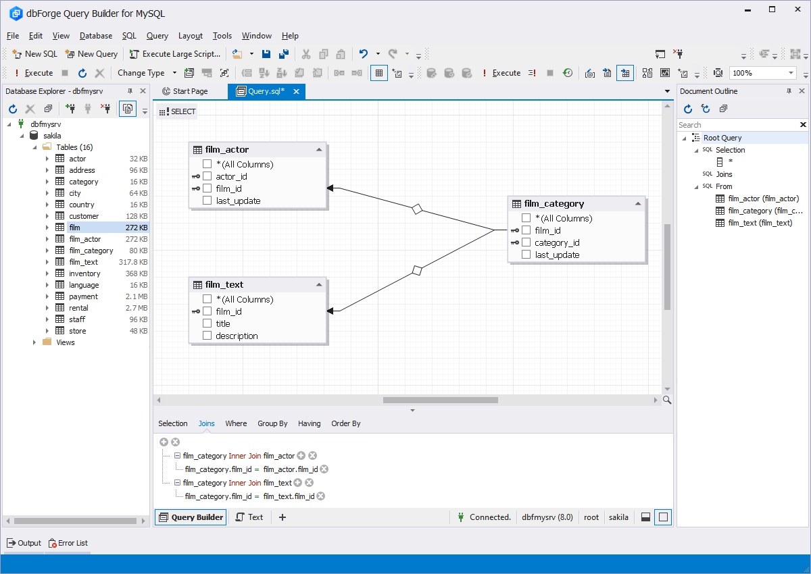
Task: Switch to the Where tab
Action: click(236, 423)
